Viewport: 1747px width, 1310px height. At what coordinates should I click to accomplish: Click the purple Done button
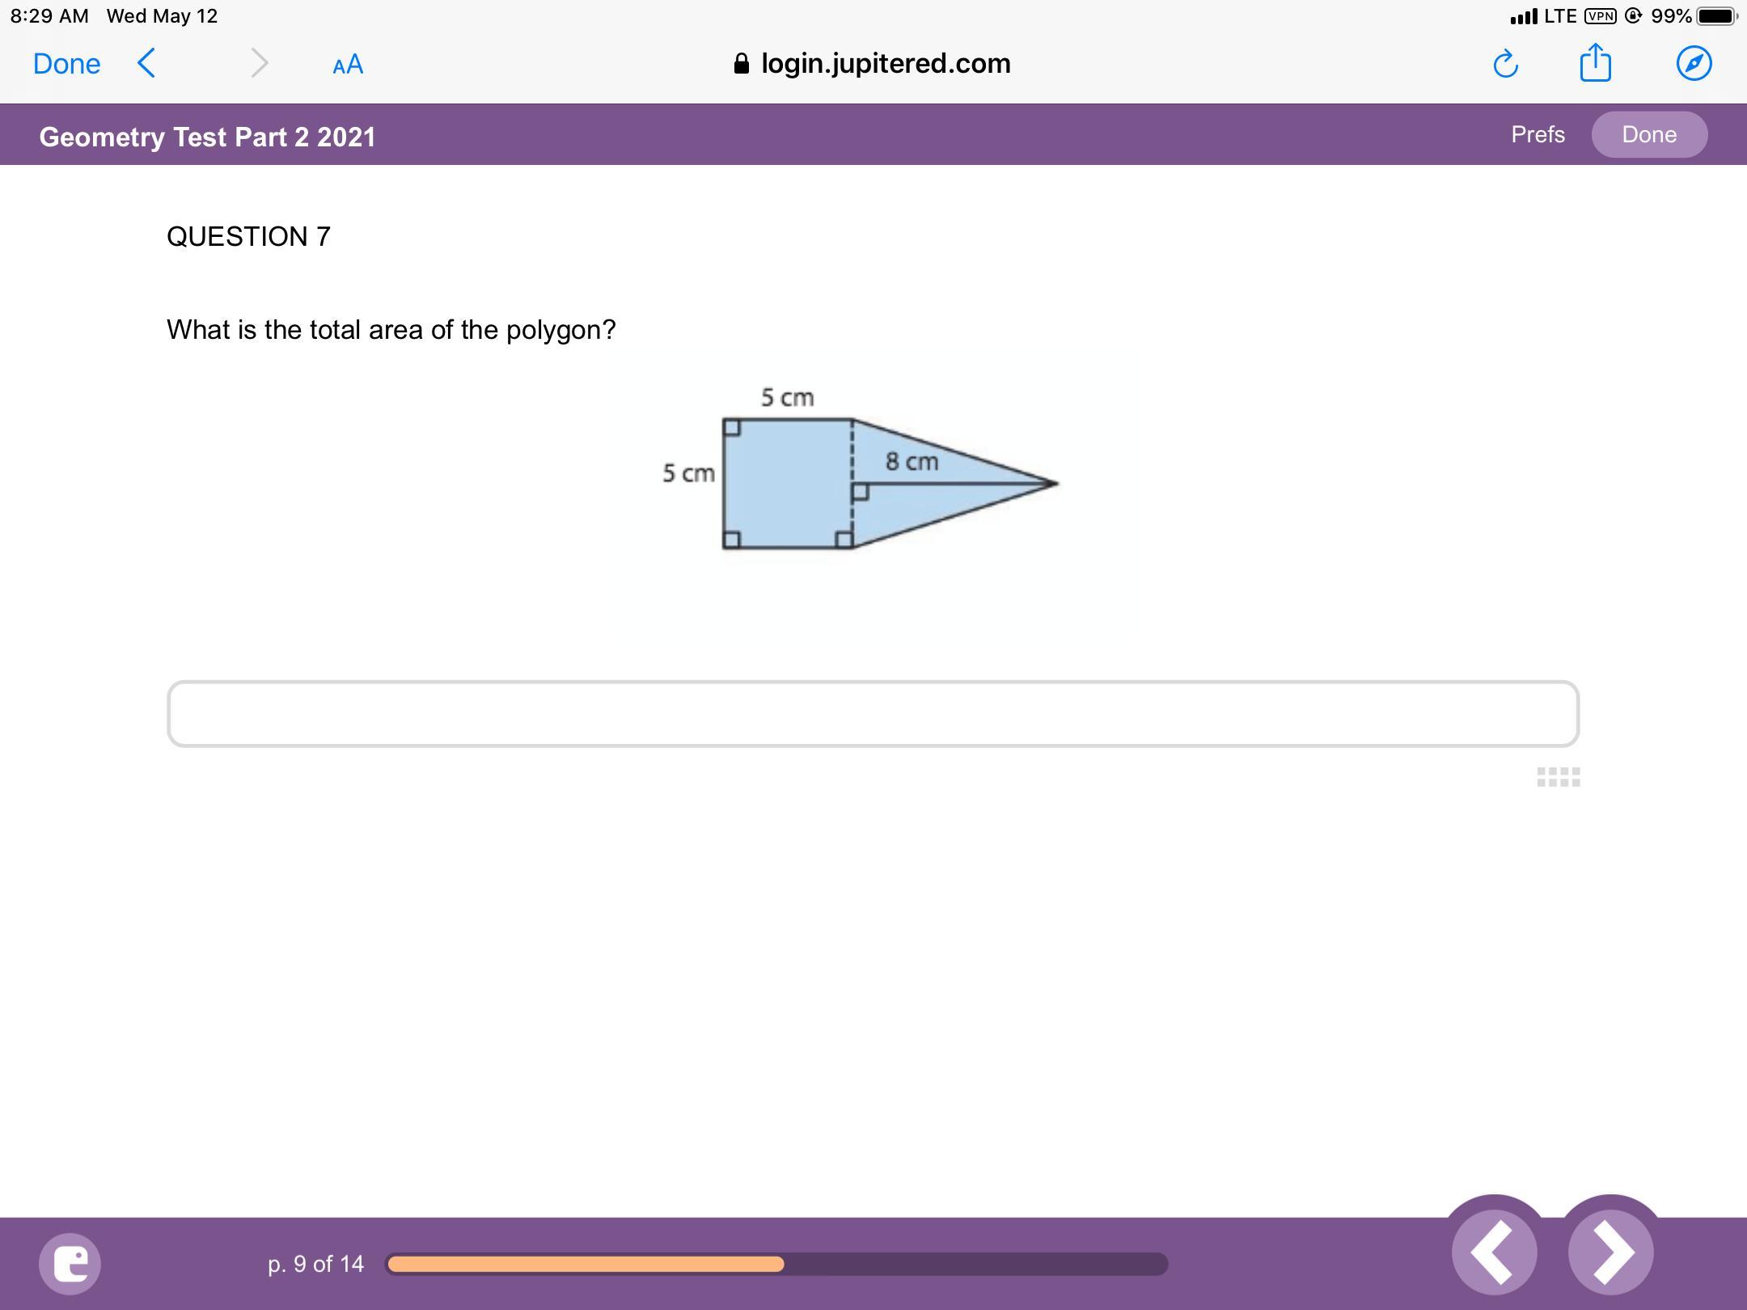coord(1649,134)
